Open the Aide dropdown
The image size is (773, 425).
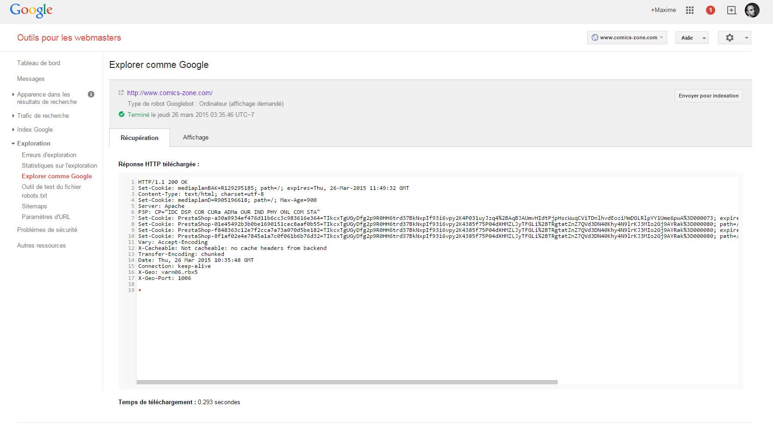point(692,38)
